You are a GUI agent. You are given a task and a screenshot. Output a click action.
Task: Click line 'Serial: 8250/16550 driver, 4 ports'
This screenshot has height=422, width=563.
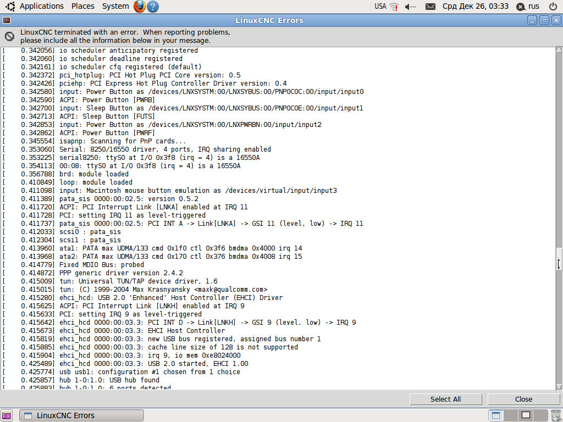tap(165, 149)
